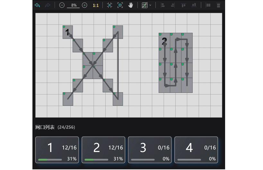Click the cabinet labeled 1 on canvas
Screen dimensions: 263x170
click(x=68, y=32)
